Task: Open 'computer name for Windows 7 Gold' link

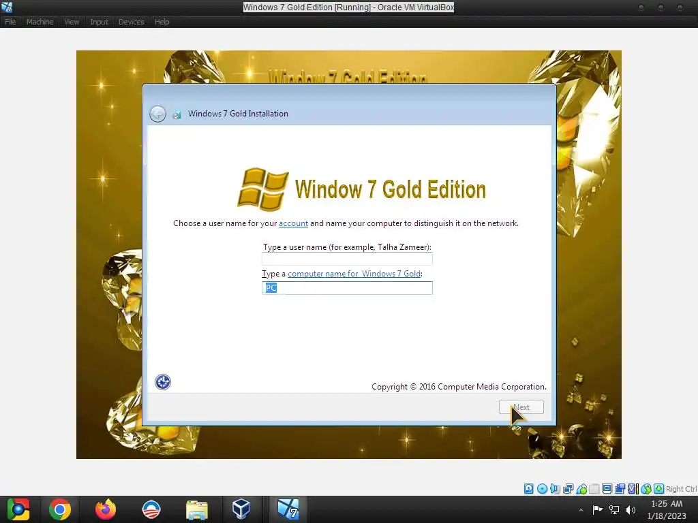Action: tap(354, 274)
